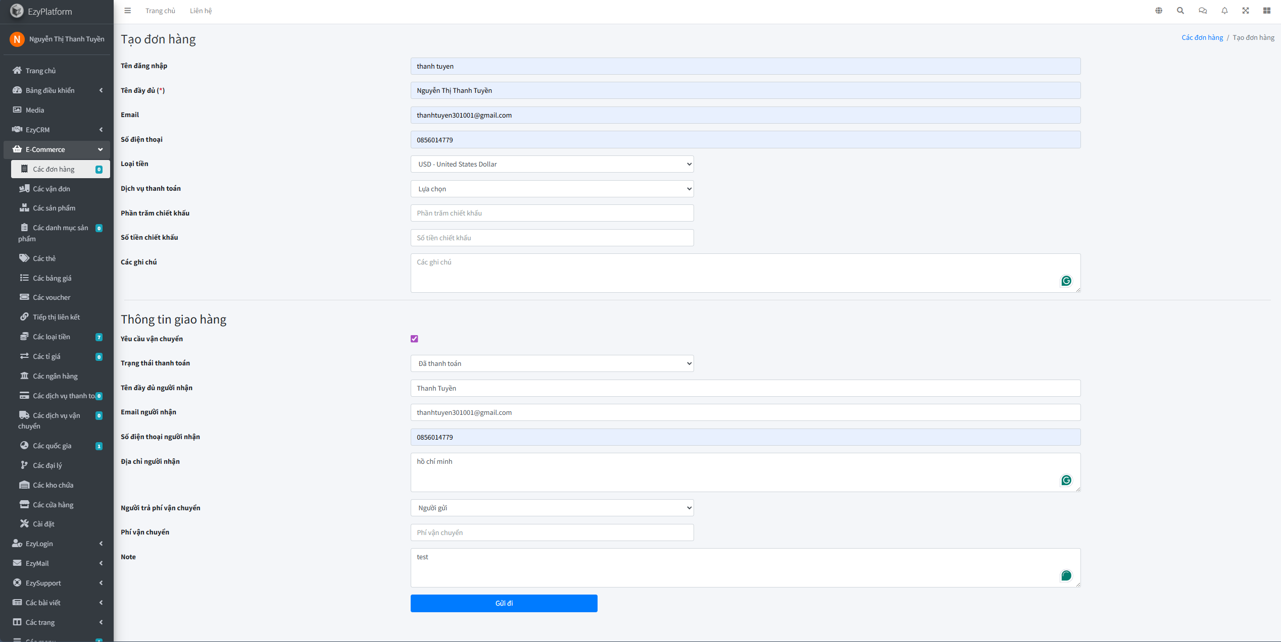Screen dimensions: 1281x642
Task: Open Các voucher menu item
Action: click(52, 297)
